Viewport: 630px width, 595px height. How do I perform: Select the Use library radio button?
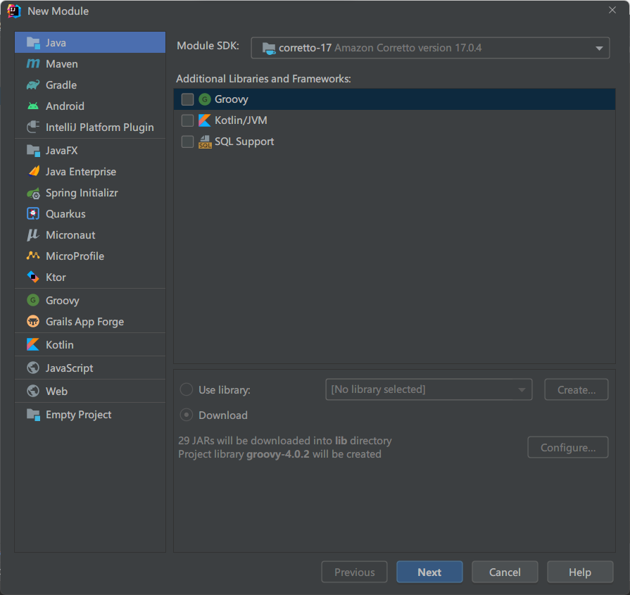tap(187, 389)
